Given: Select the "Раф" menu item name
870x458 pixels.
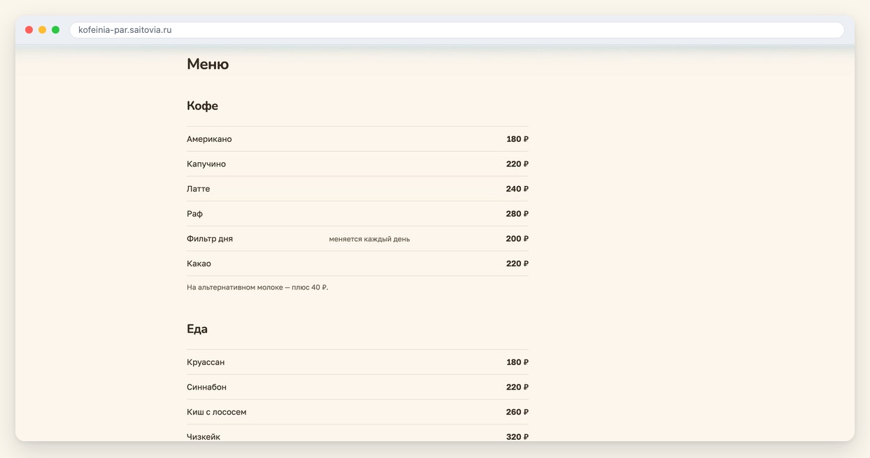Looking at the screenshot, I should click(194, 214).
